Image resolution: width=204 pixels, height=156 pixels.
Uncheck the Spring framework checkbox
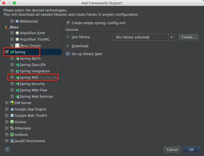point(7,52)
